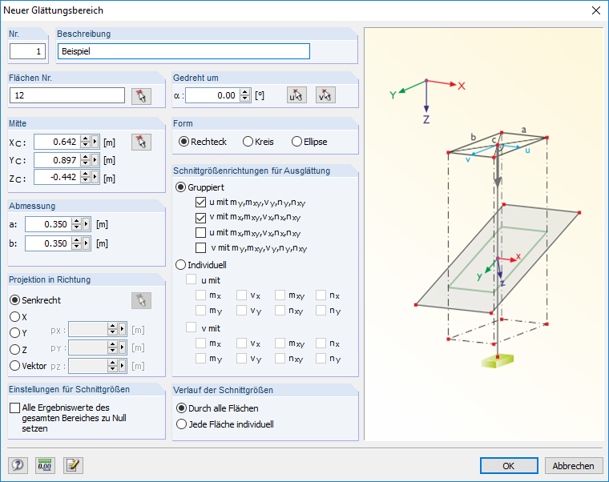609x482 pixels.
Task: Select Gruppiert option
Action: pyautogui.click(x=200, y=187)
